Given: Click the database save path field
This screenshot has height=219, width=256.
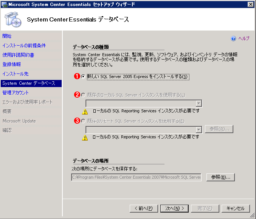Looking at the screenshot, I should [x=137, y=177].
